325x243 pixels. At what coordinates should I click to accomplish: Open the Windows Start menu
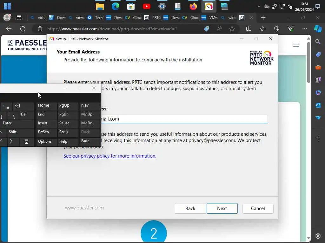point(7,6)
